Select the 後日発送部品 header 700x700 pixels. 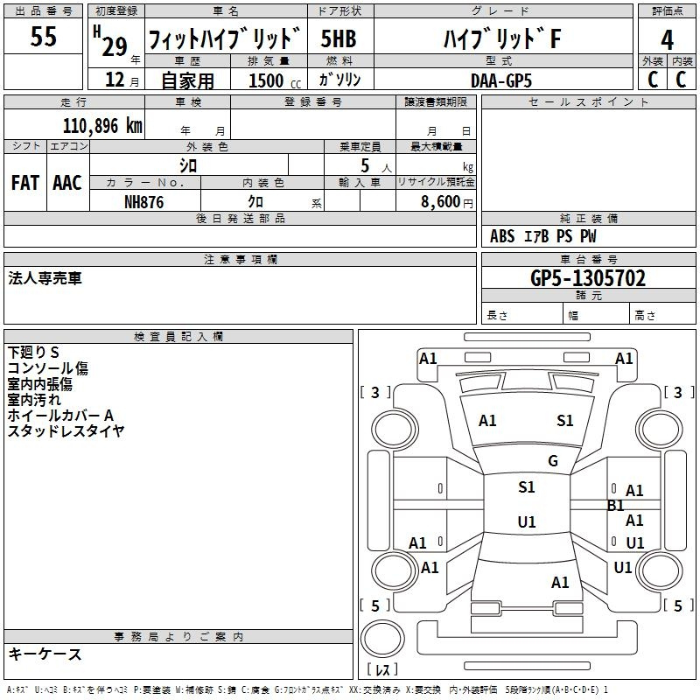(x=240, y=218)
